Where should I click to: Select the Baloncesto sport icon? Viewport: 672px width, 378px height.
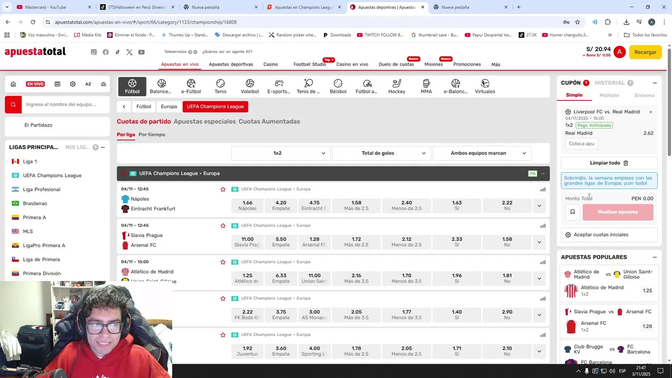pyautogui.click(x=161, y=87)
